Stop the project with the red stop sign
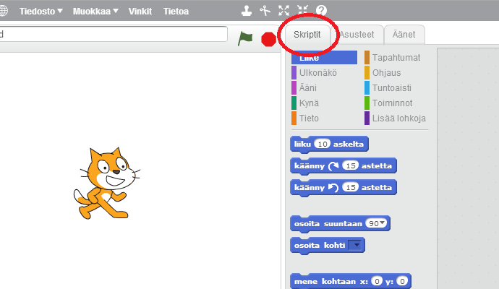This screenshot has width=499, height=289. click(268, 39)
